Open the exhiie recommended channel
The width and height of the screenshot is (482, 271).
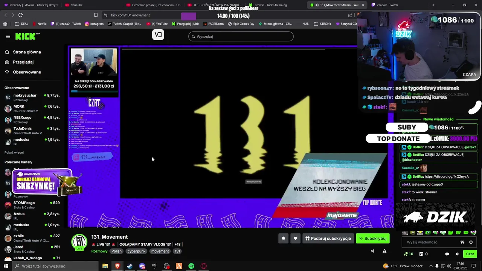[32, 238]
